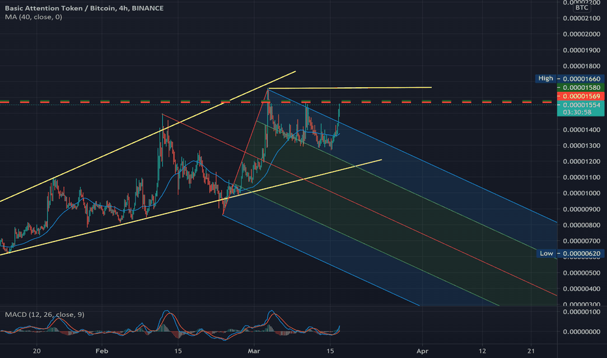Click the 12 date label on the time axis
Image resolution: width=607 pixels, height=358 pixels.
pos(483,351)
